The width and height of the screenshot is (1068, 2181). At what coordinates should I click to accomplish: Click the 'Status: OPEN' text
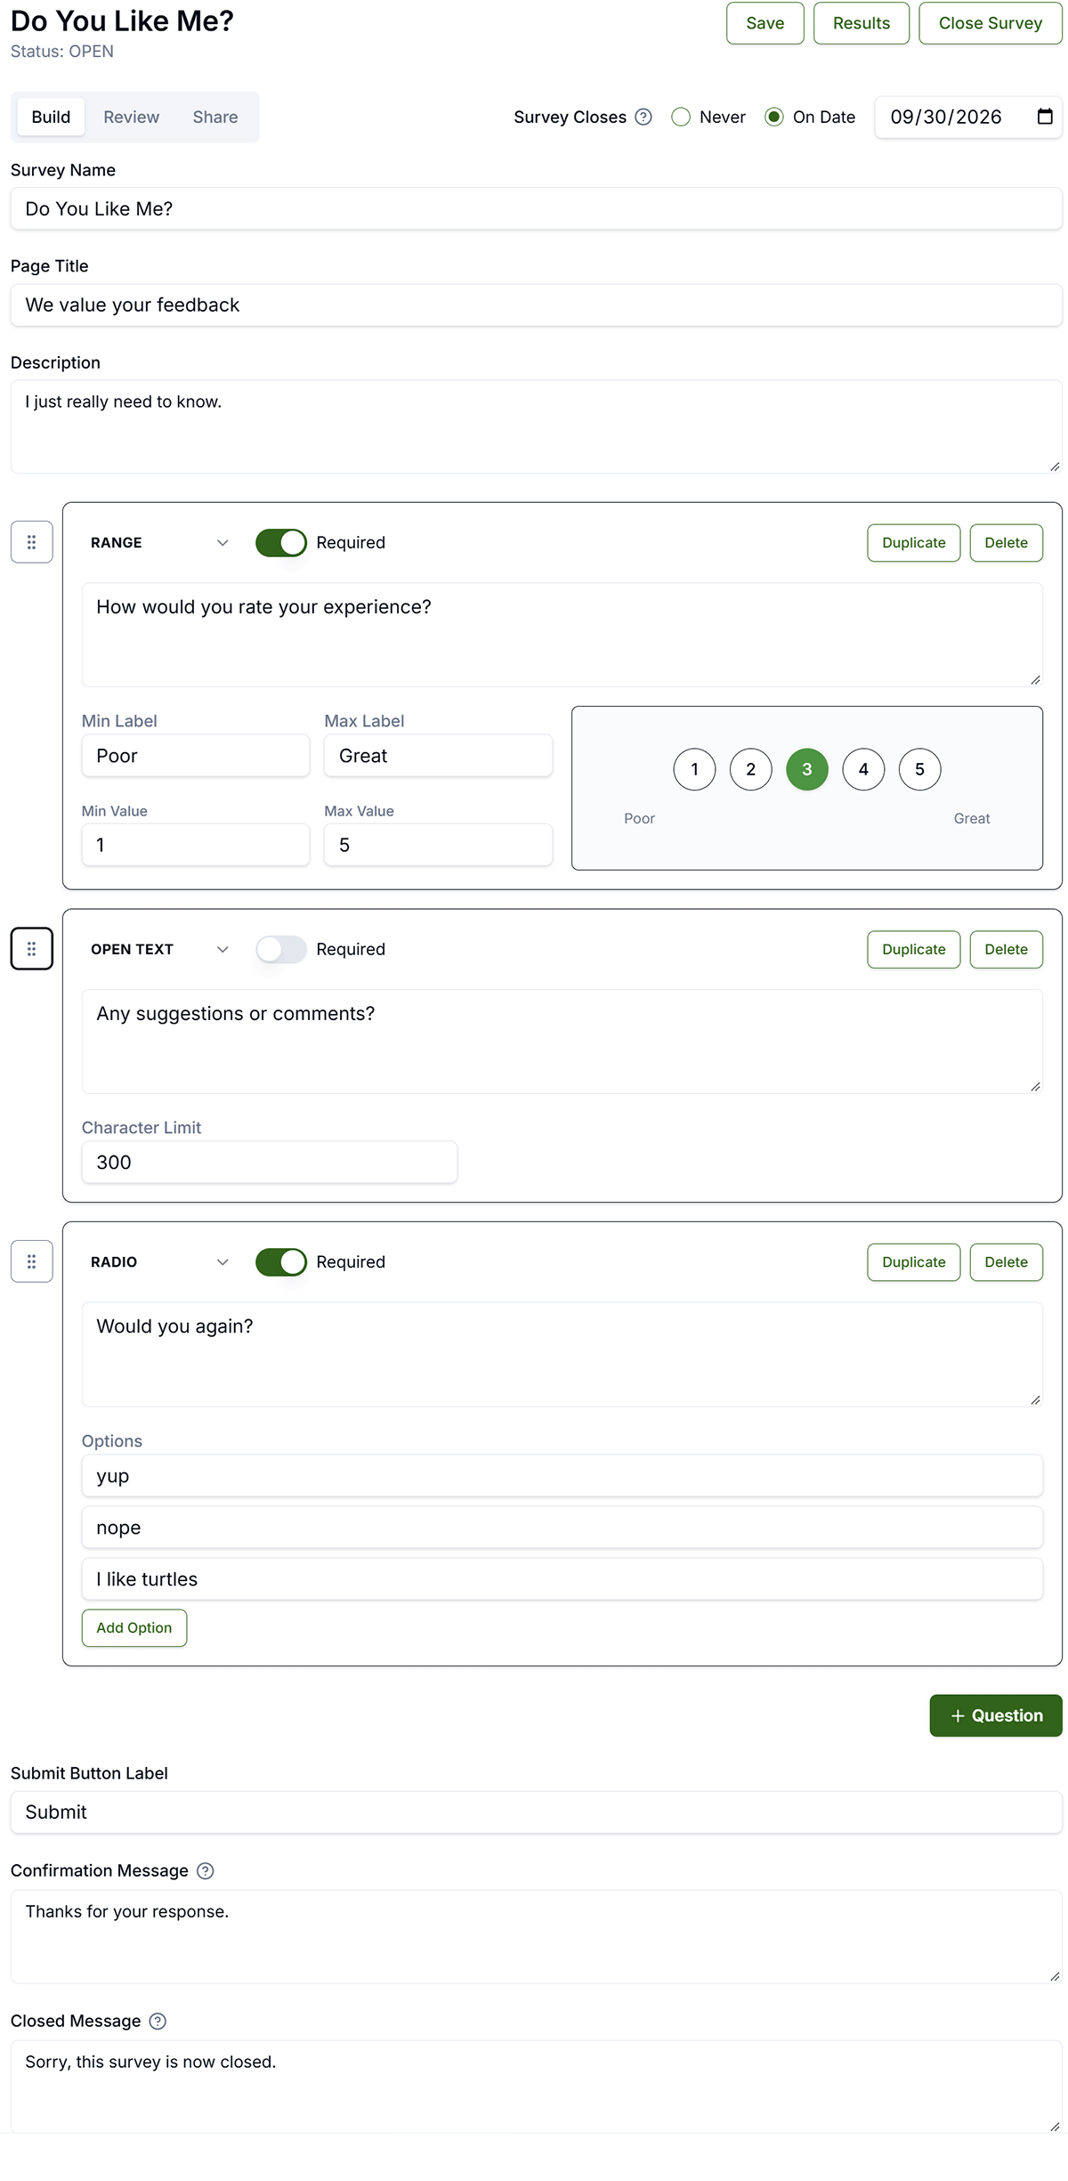pyautogui.click(x=62, y=51)
